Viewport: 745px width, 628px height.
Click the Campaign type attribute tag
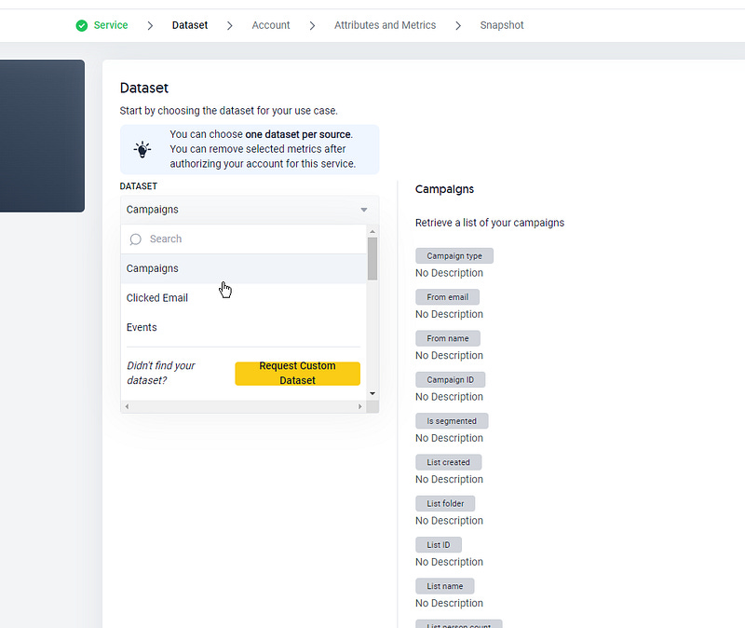coord(454,255)
